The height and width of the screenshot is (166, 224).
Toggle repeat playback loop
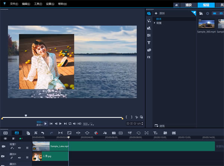point(70,123)
